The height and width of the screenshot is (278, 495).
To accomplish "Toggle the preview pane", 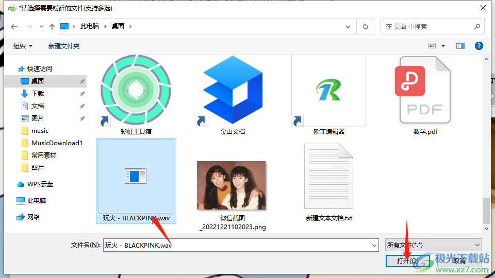I will coord(460,46).
